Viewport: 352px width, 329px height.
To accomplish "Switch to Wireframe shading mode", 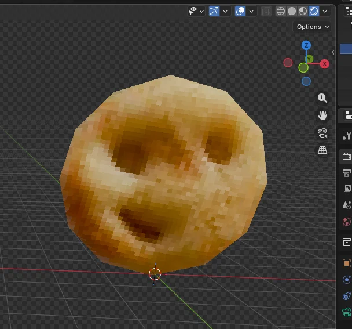I will pyautogui.click(x=281, y=11).
